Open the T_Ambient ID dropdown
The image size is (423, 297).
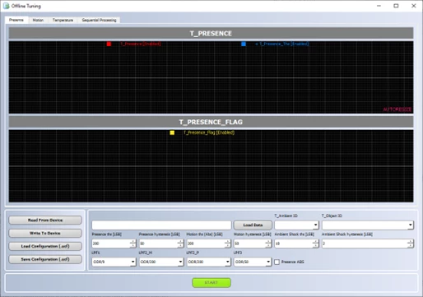tap(296, 225)
